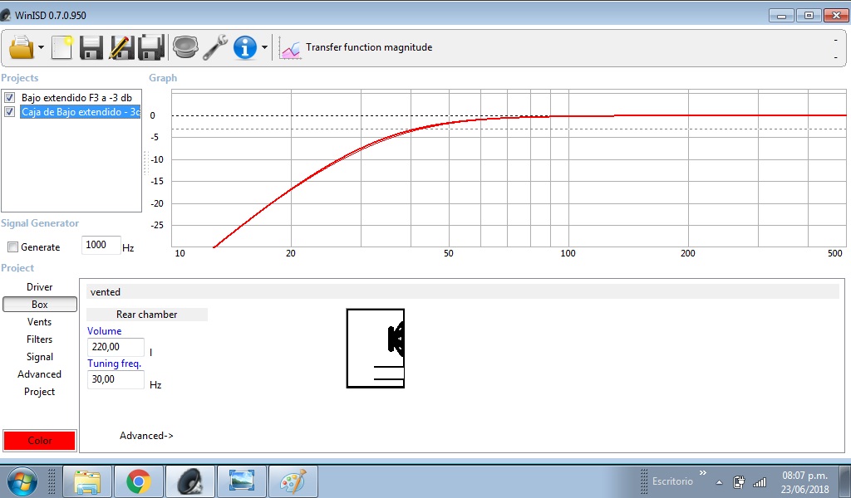Click the network signal tray icon
851x498 pixels.
click(760, 481)
